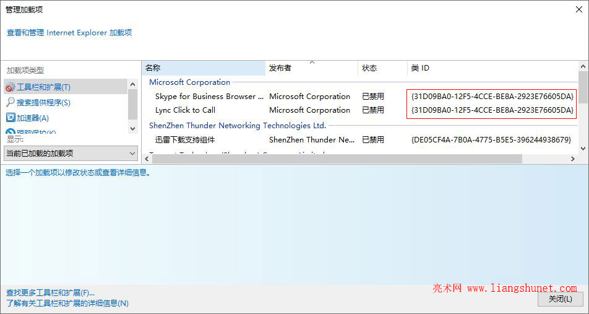
Task: Click 已禁用 status in the 迅雷 row
Action: [x=373, y=140]
